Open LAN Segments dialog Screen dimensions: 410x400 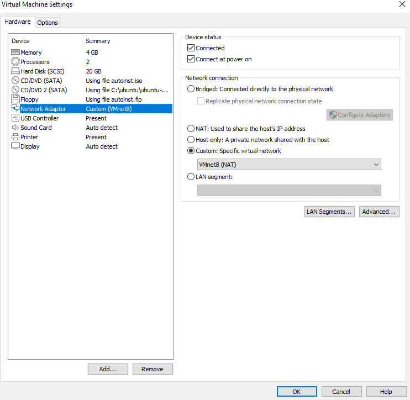coord(329,212)
